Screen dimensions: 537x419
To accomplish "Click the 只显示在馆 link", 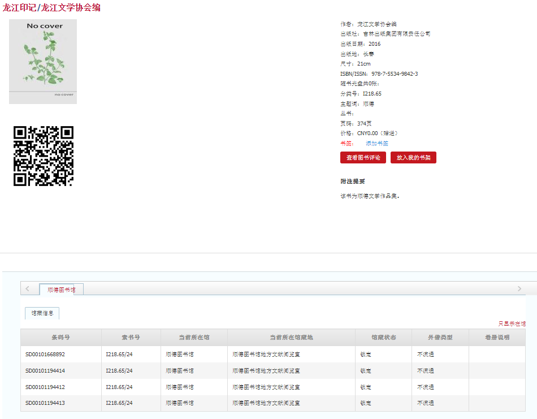I will point(512,323).
